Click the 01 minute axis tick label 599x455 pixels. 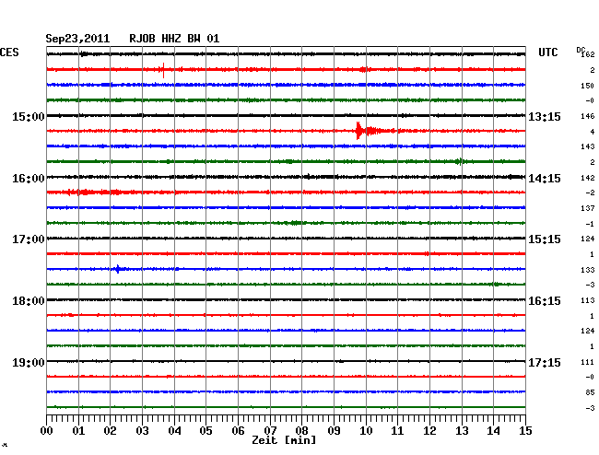pyautogui.click(x=78, y=430)
